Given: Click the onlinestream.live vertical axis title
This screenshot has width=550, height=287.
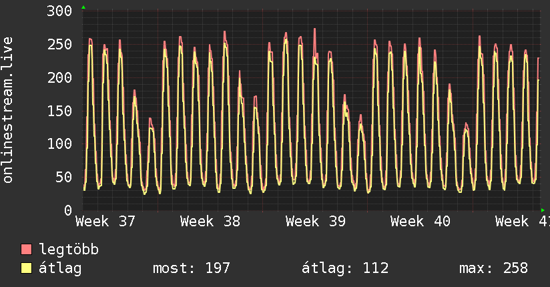Looking at the screenshot, I should (x=7, y=110).
